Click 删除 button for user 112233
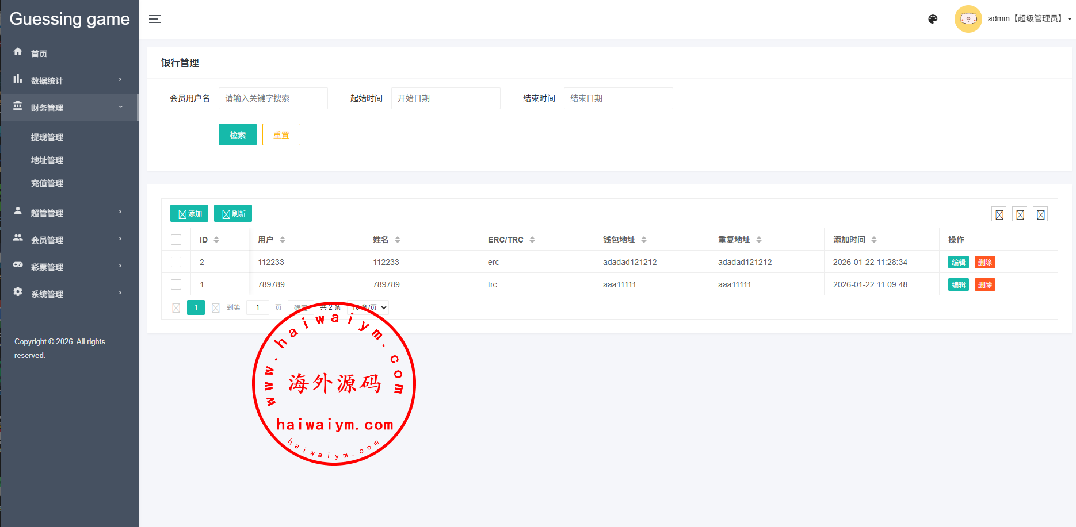The width and height of the screenshot is (1076, 527). [985, 262]
